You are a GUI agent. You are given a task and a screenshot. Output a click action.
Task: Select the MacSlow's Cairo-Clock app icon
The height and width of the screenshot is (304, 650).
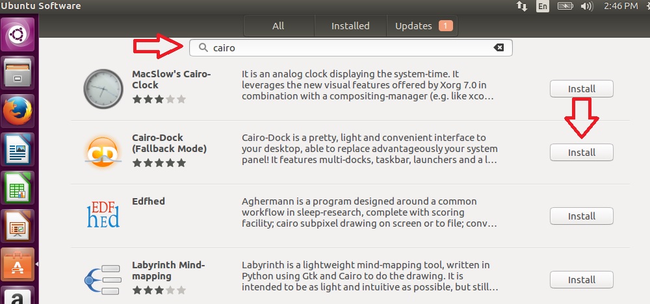click(103, 88)
